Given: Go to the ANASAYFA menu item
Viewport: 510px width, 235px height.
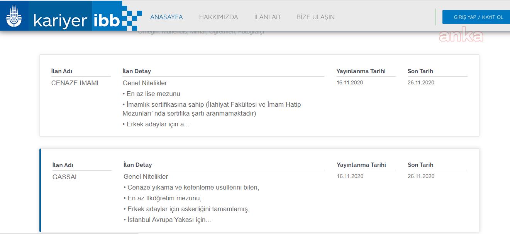Looking at the screenshot, I should [x=166, y=17].
